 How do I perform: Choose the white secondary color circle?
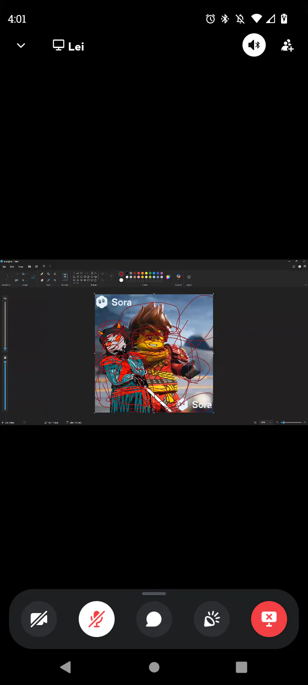[x=121, y=280]
